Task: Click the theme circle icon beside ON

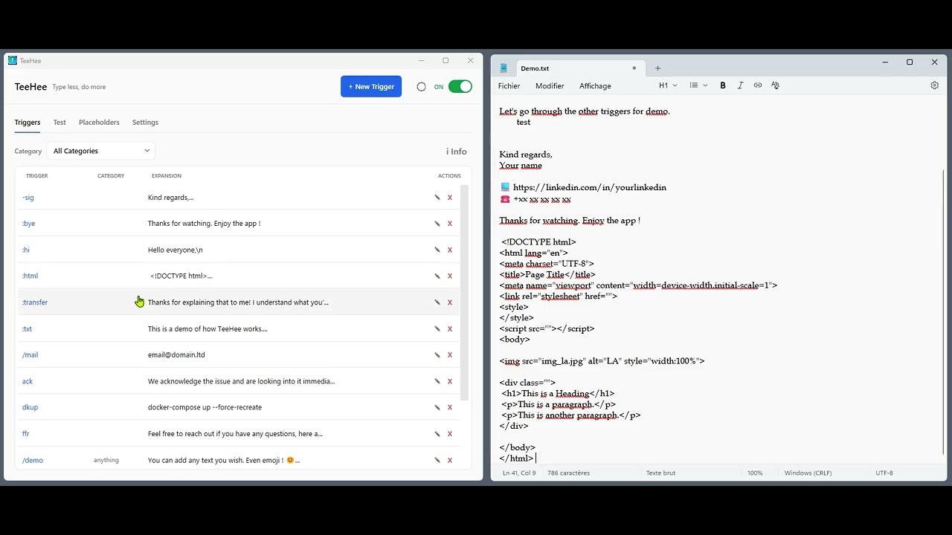Action: (x=421, y=87)
